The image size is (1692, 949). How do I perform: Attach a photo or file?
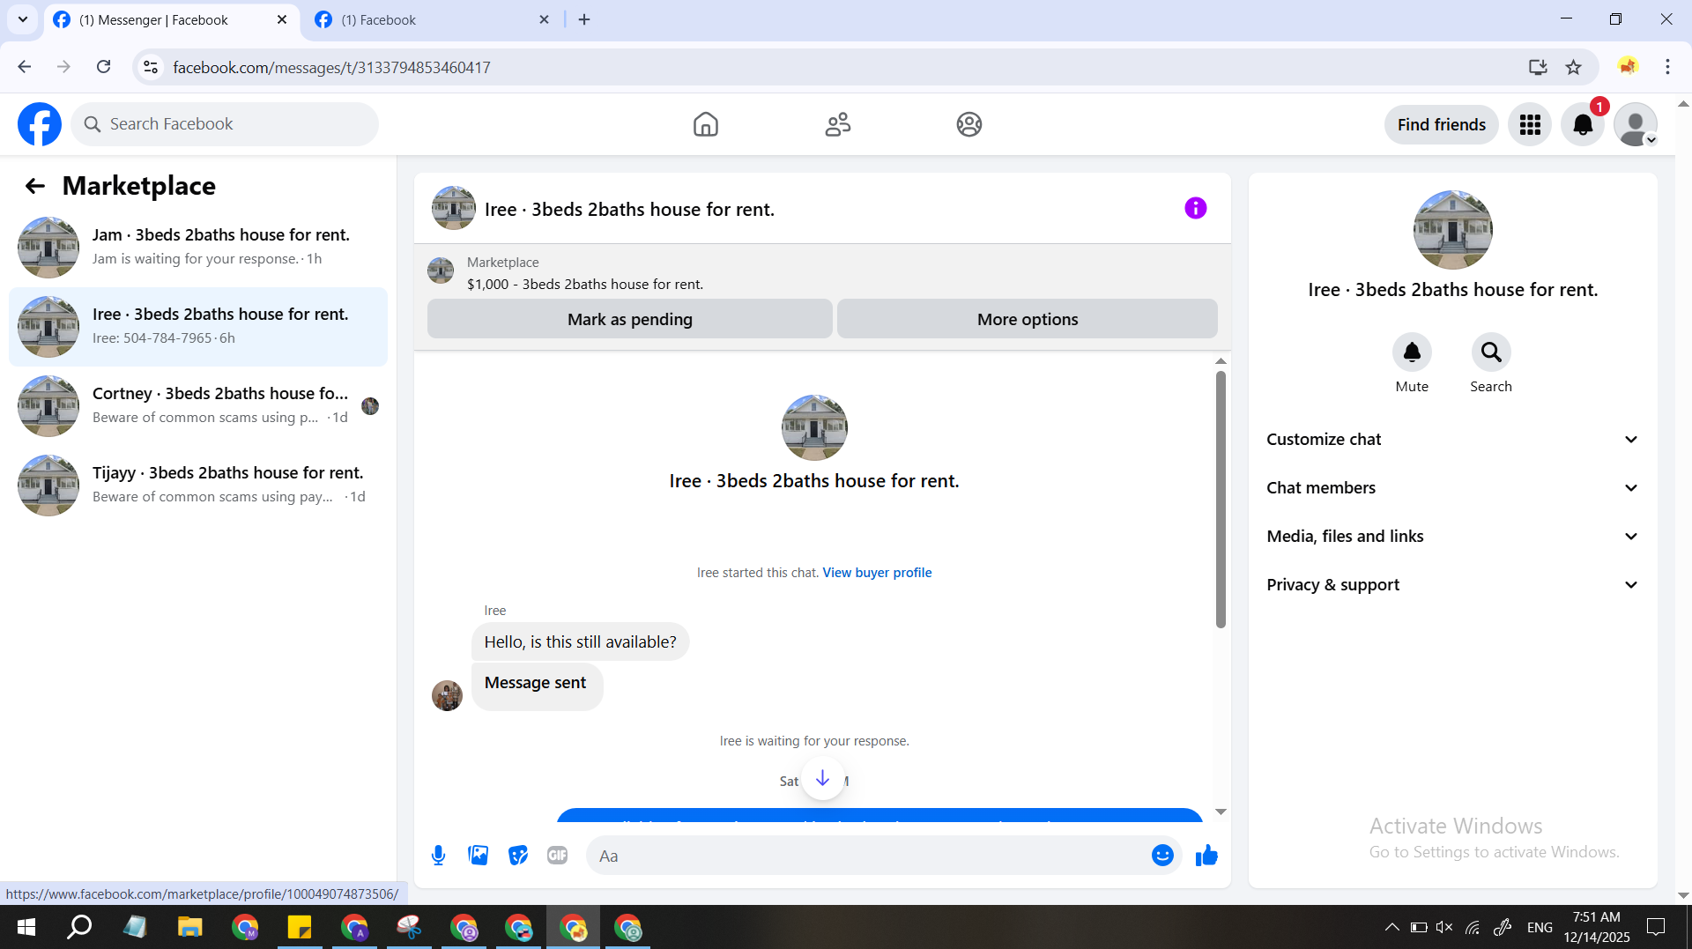click(x=479, y=856)
